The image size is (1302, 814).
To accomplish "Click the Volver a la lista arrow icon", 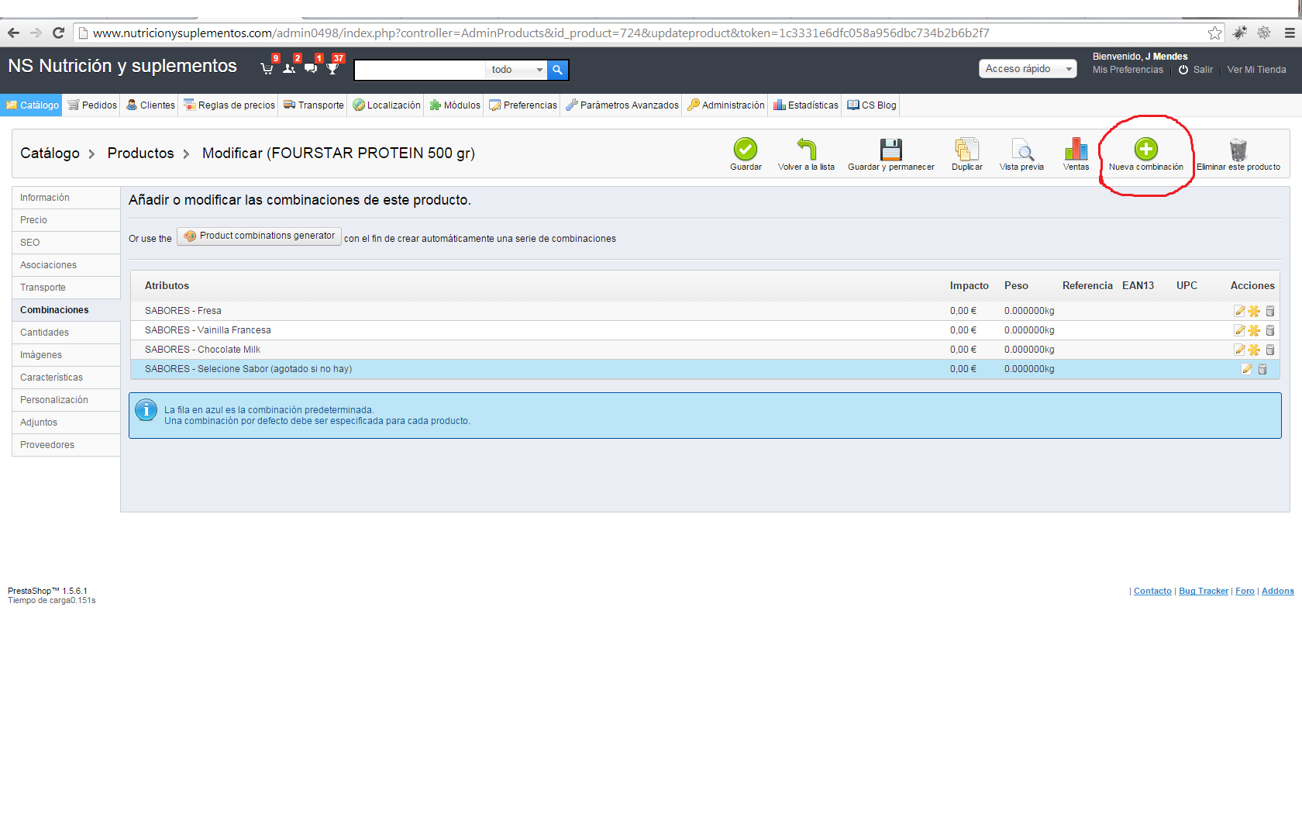I will tap(806, 148).
